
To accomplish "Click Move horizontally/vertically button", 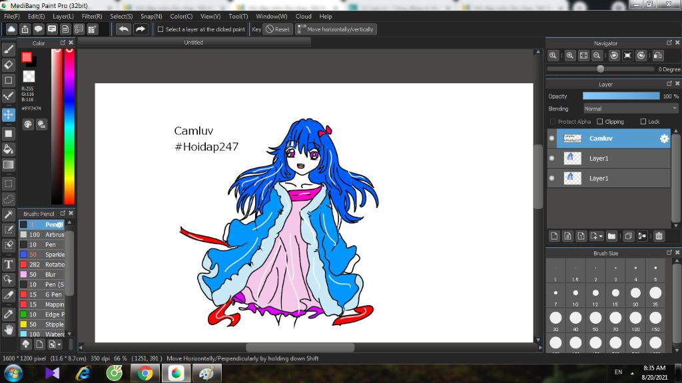I will pos(336,29).
